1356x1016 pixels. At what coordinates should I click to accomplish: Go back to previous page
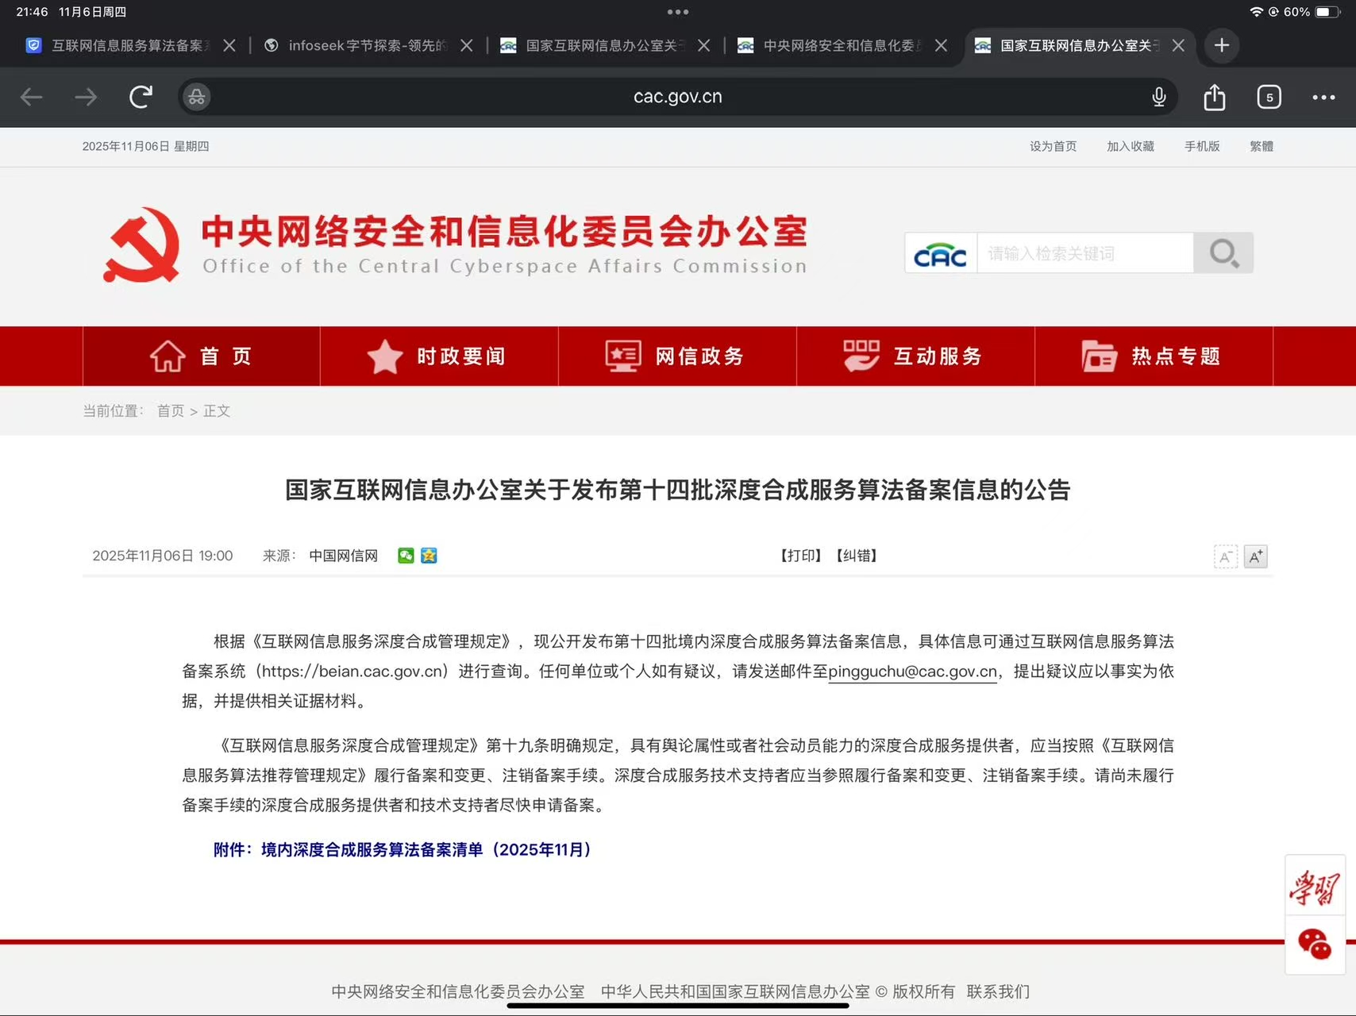(31, 97)
